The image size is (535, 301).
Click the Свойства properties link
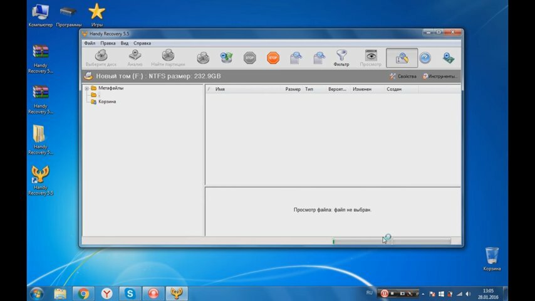[403, 76]
